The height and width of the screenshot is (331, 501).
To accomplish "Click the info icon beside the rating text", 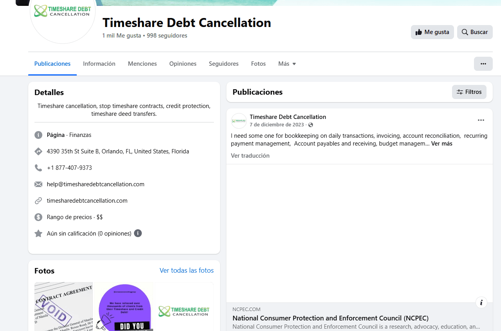I will (138, 233).
